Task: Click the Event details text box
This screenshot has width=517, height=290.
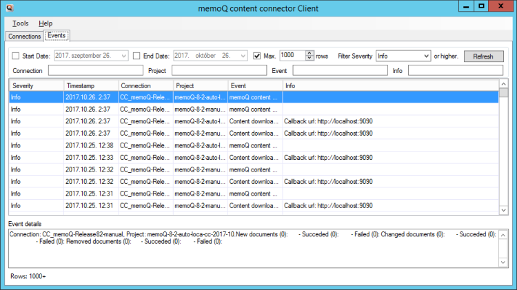Action: click(x=254, y=249)
